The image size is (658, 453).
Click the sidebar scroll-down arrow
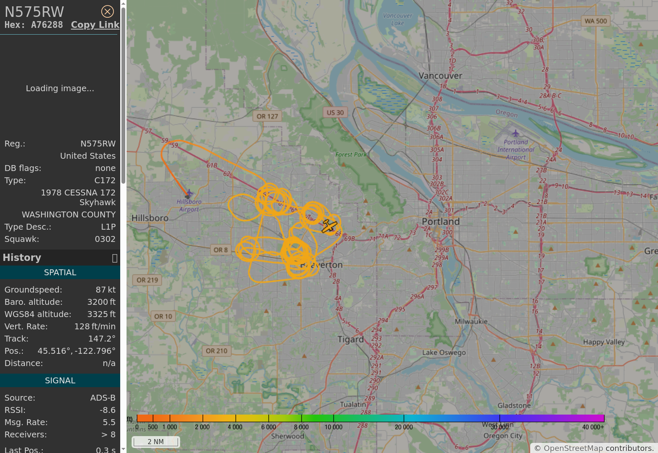click(123, 449)
